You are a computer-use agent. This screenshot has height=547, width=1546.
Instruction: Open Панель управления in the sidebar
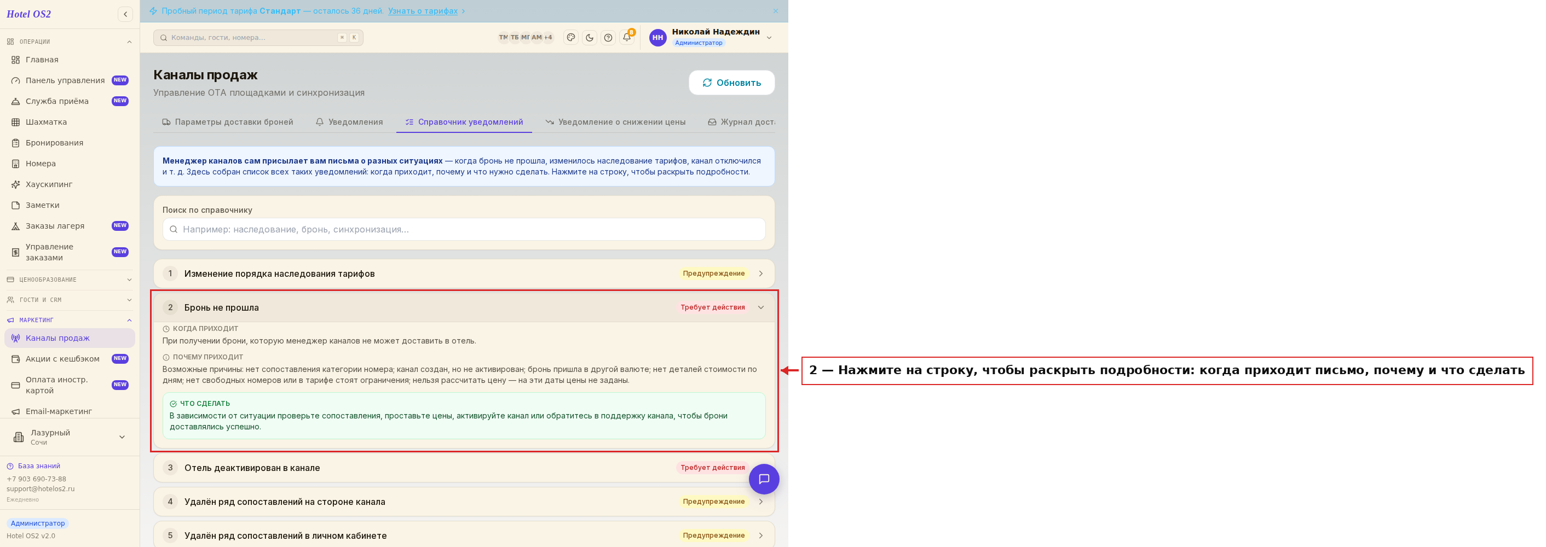70,80
